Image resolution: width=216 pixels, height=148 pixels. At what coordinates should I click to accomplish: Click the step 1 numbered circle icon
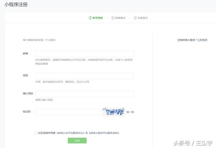(90, 18)
